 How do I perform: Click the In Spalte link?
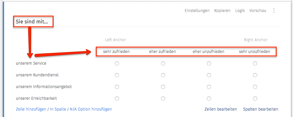coord(58,109)
